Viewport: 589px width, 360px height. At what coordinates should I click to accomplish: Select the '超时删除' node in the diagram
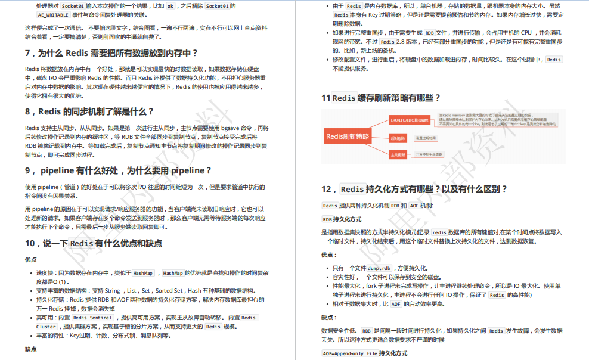point(398,138)
